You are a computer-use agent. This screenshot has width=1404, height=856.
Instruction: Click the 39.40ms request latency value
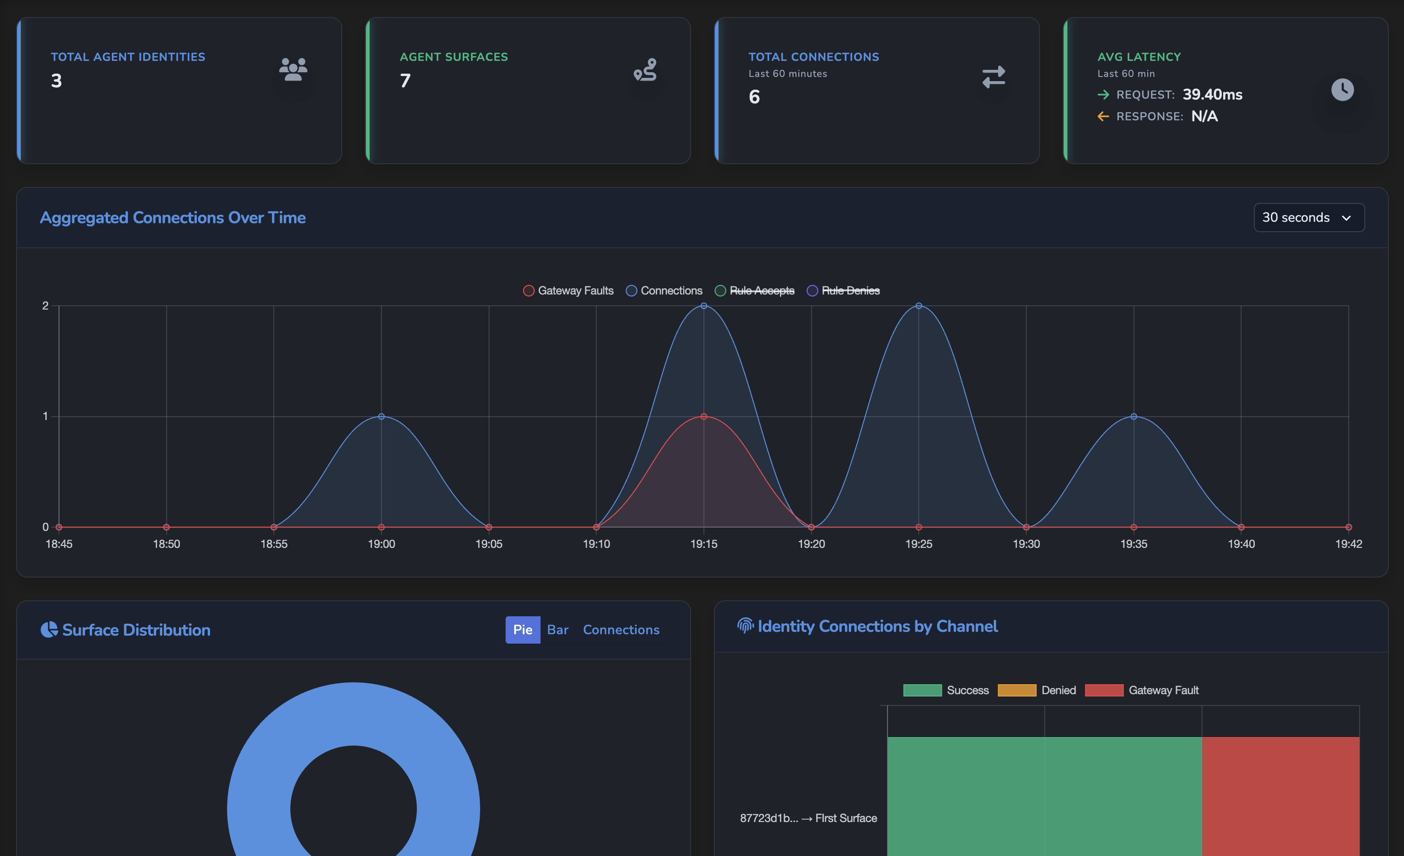coord(1212,94)
